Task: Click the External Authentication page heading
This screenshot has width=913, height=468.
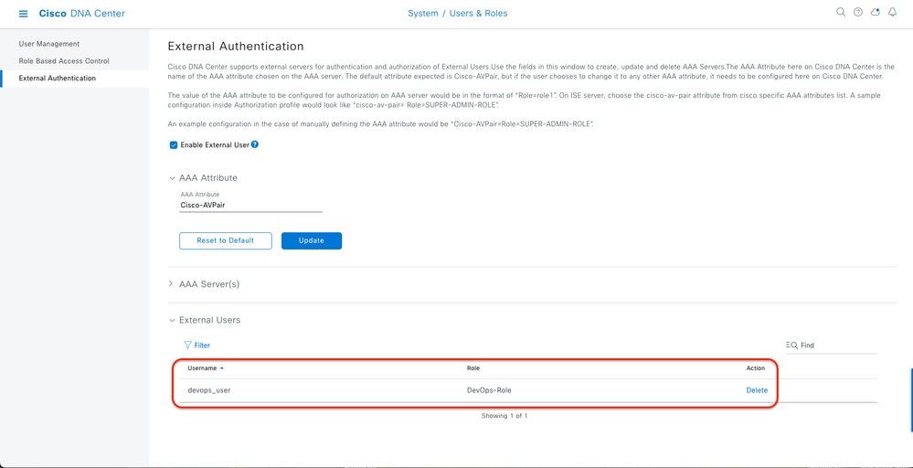Action: 235,46
